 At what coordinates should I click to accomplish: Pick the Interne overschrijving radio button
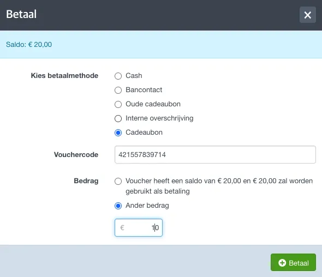pyautogui.click(x=118, y=118)
